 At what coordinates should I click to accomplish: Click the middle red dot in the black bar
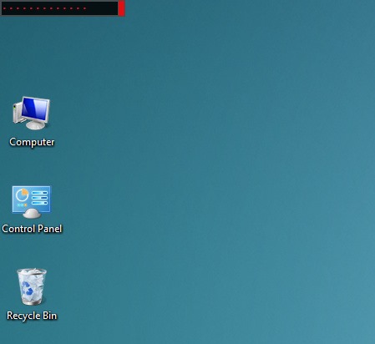(44, 8)
